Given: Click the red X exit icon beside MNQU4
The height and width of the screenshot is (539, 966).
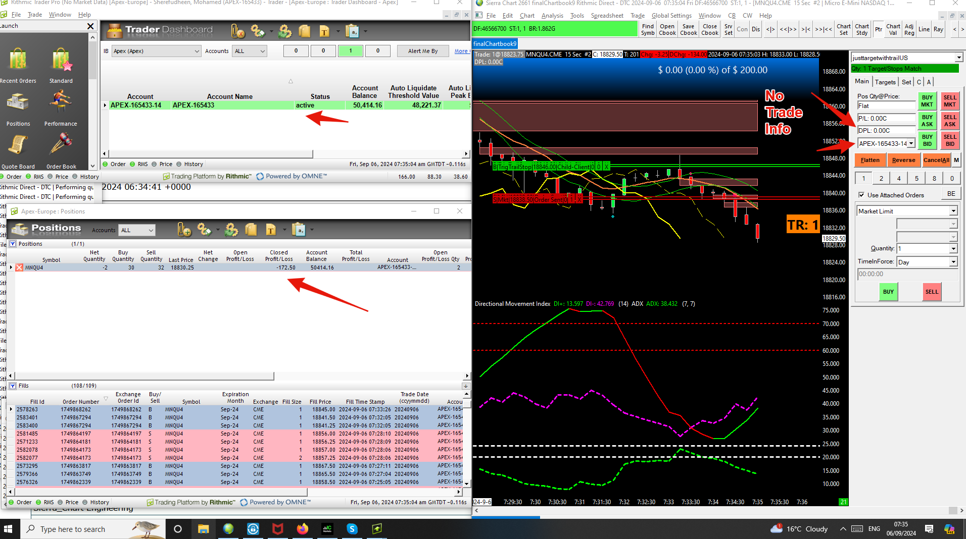Looking at the screenshot, I should [19, 267].
